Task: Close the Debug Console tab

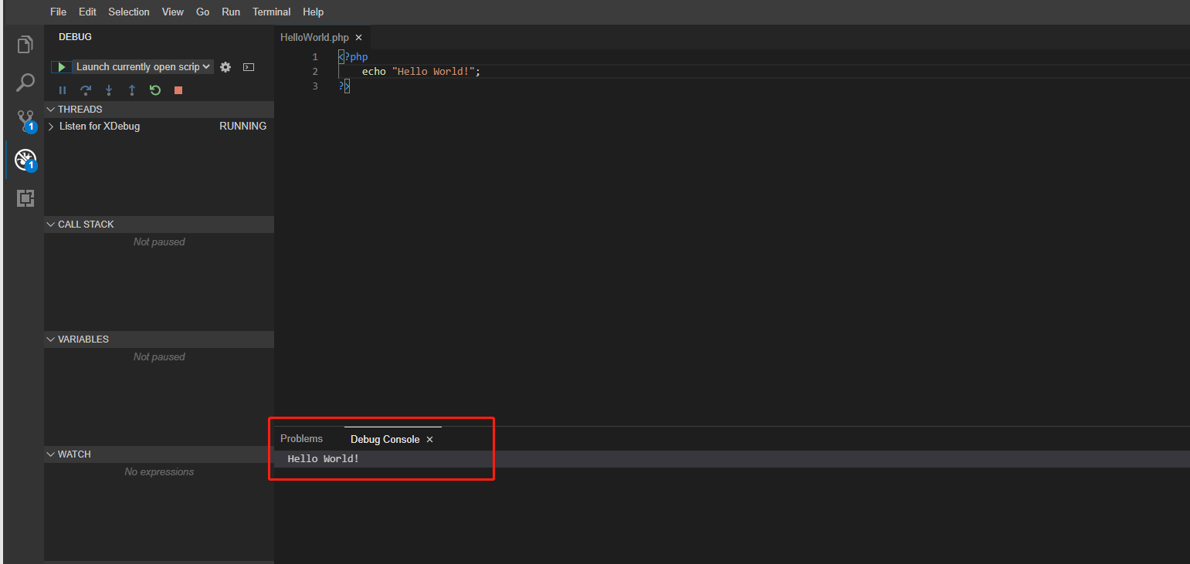Action: [430, 440]
